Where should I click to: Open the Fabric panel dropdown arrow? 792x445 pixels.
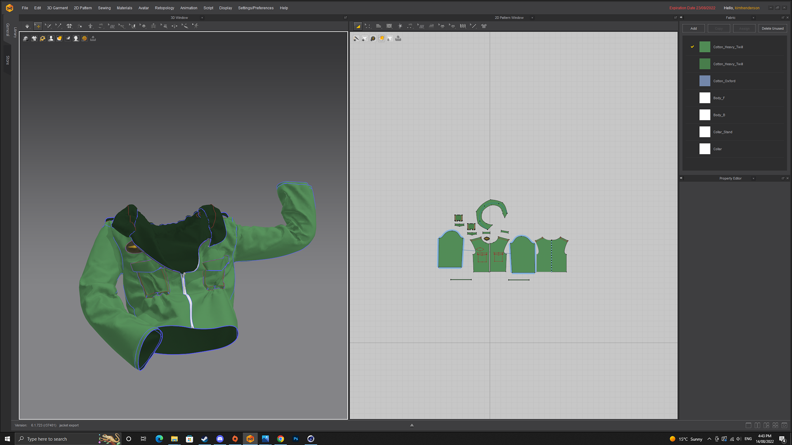pos(753,18)
